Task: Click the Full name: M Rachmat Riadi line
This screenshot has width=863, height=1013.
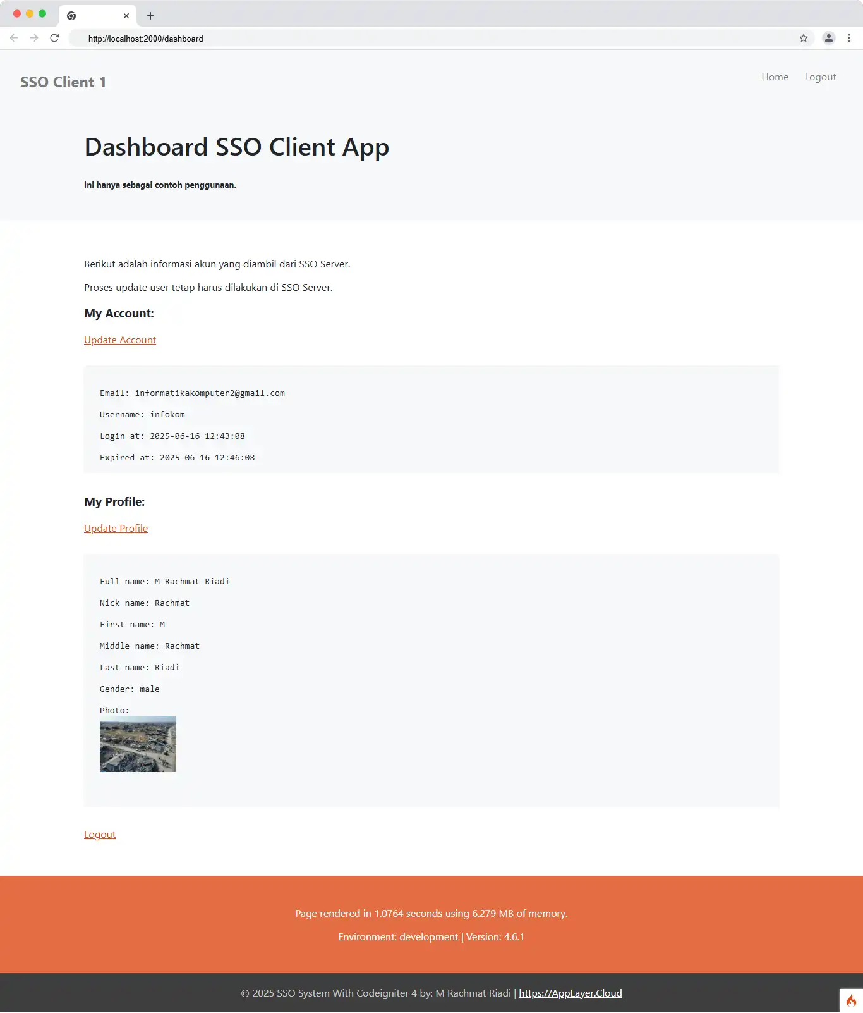Action: coord(165,582)
